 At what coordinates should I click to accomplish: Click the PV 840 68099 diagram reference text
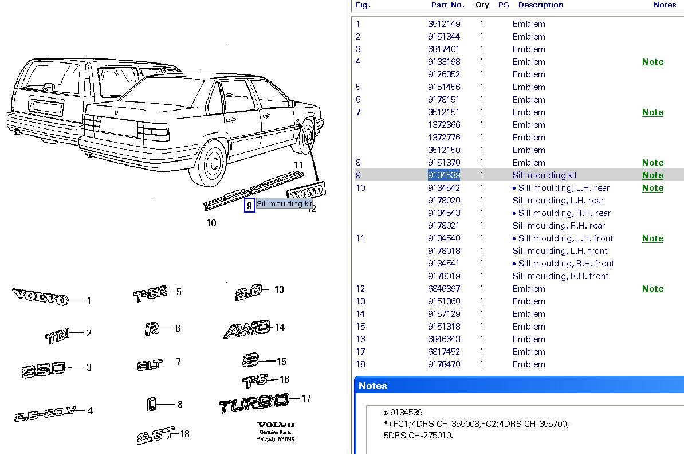[x=275, y=440]
